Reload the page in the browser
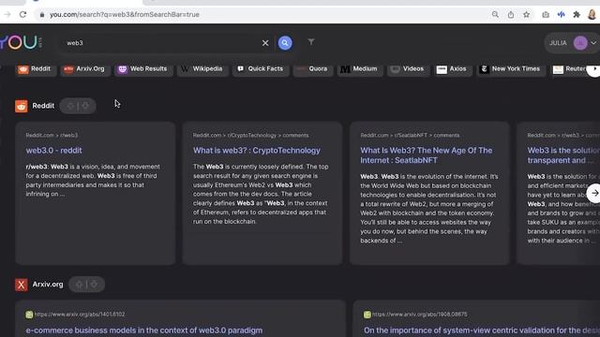This screenshot has height=337, width=600. point(22,15)
